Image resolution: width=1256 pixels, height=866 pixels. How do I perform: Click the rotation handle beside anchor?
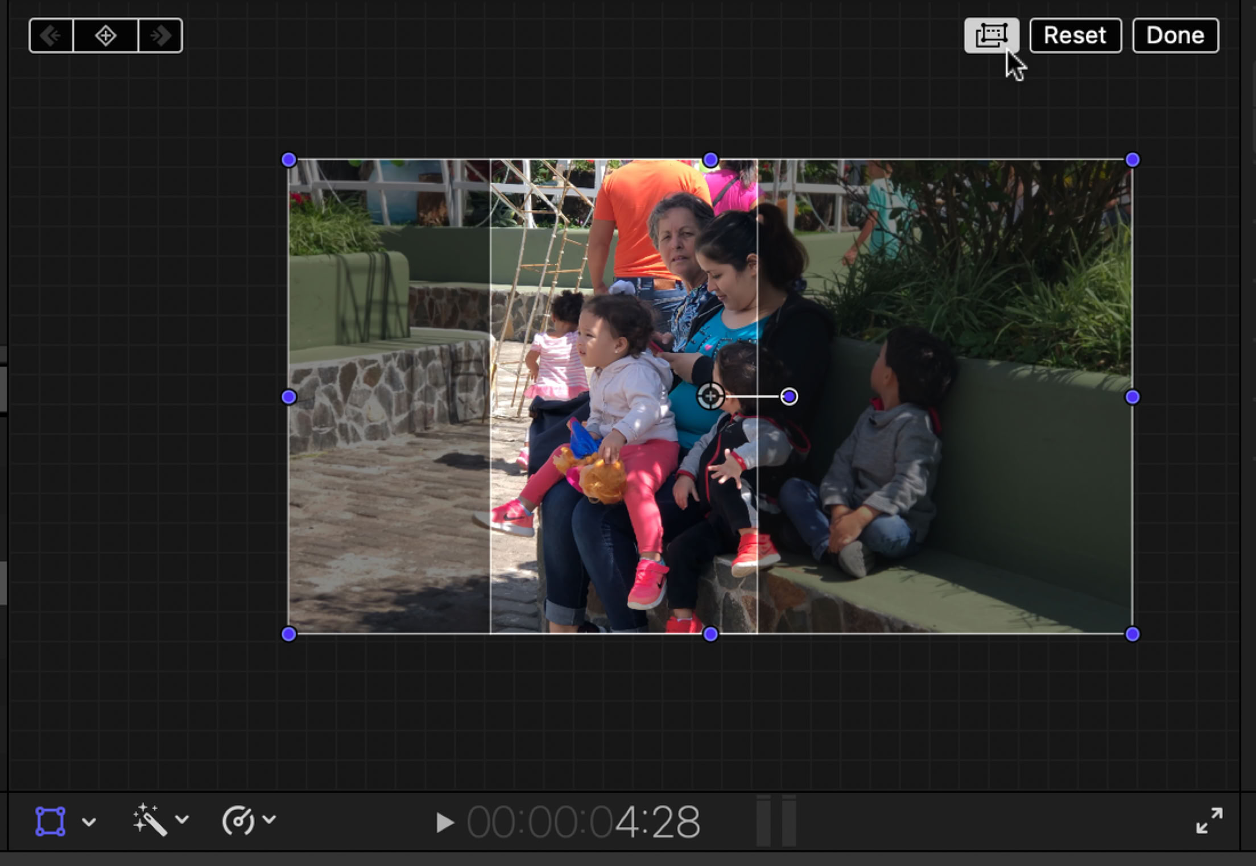click(789, 397)
